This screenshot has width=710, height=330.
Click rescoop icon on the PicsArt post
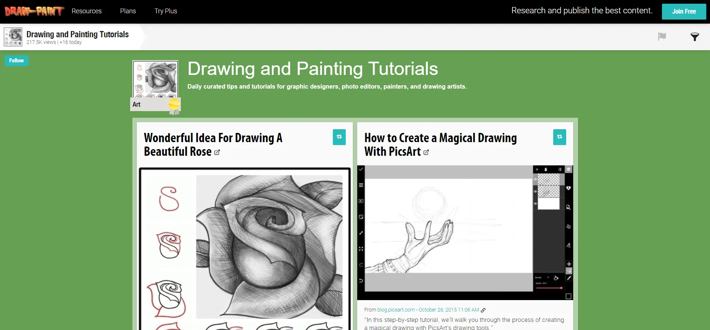click(x=559, y=137)
